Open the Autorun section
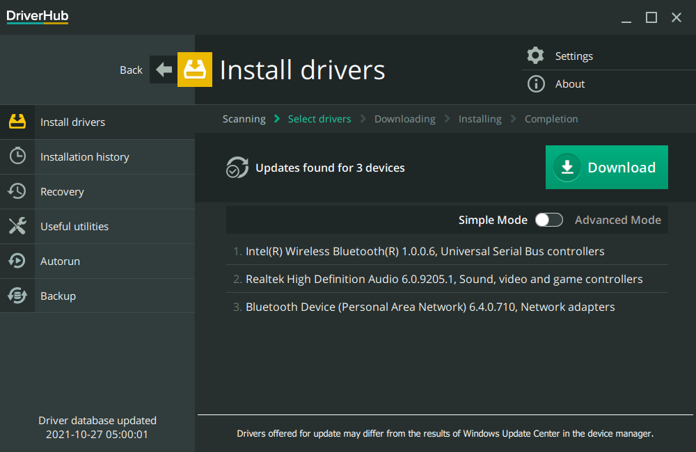 pyautogui.click(x=97, y=261)
